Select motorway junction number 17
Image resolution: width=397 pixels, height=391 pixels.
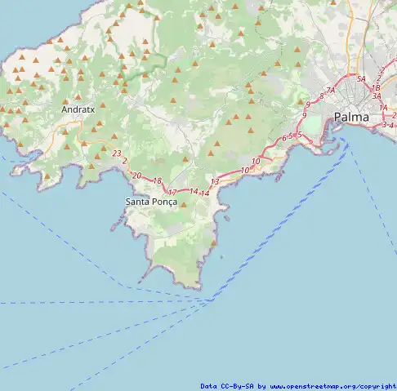pos(172,193)
